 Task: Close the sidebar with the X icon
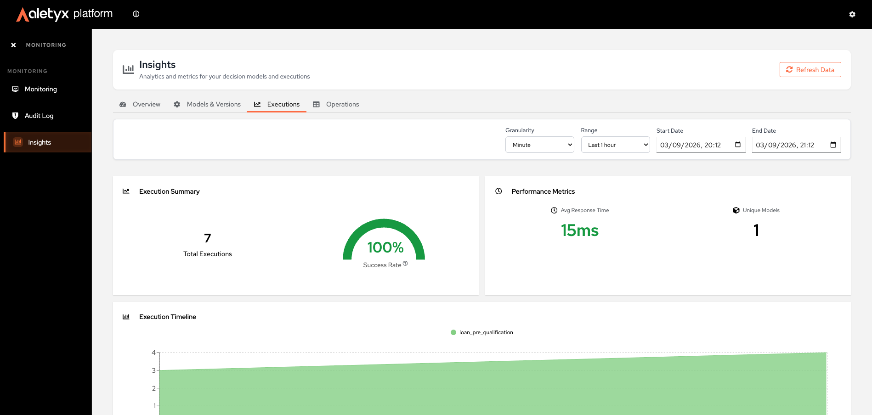[x=13, y=45]
